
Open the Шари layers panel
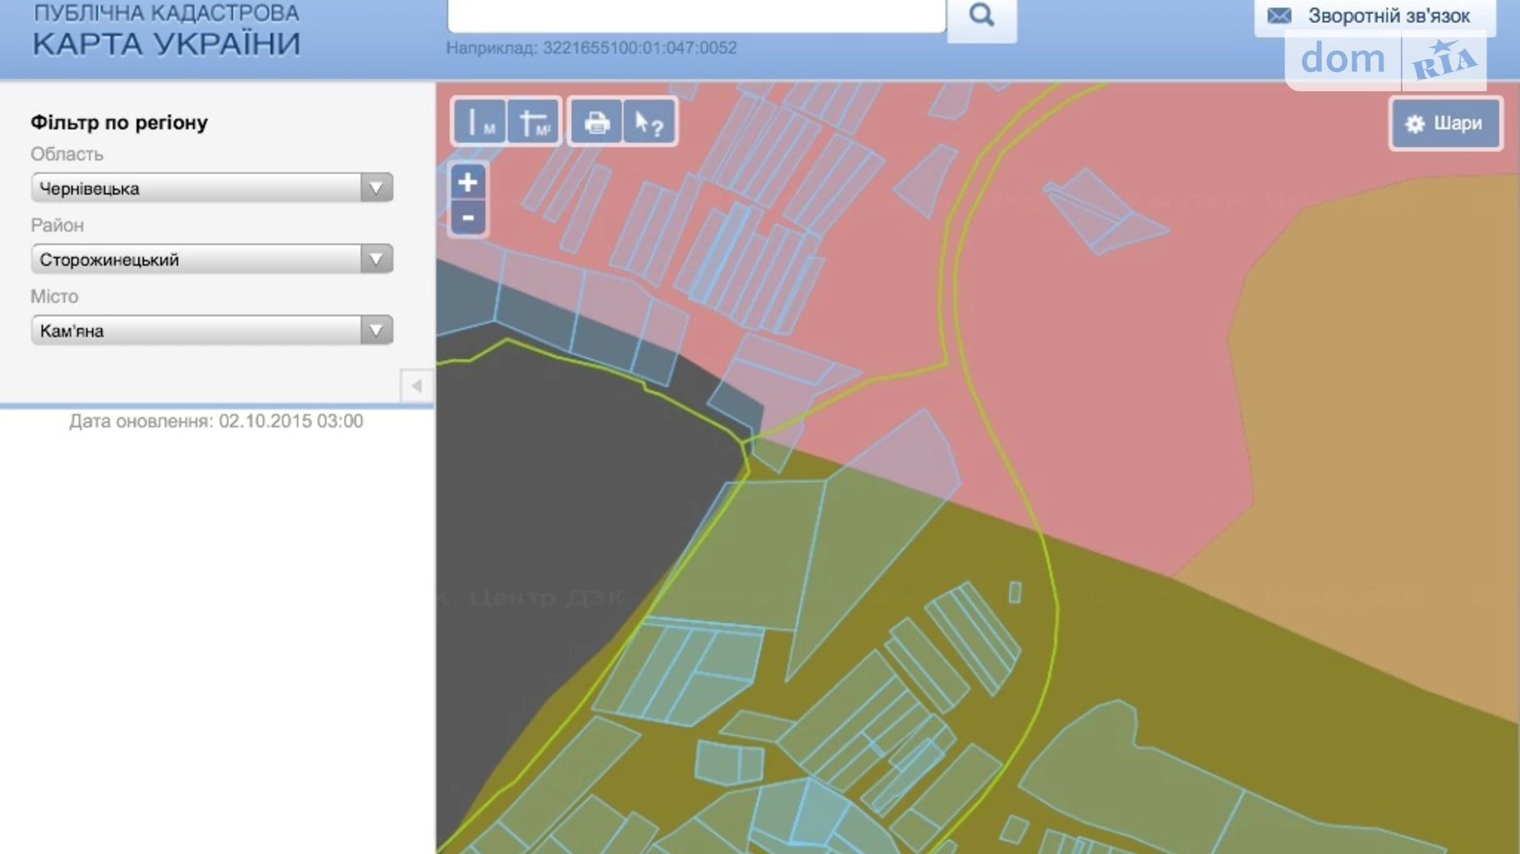1446,123
